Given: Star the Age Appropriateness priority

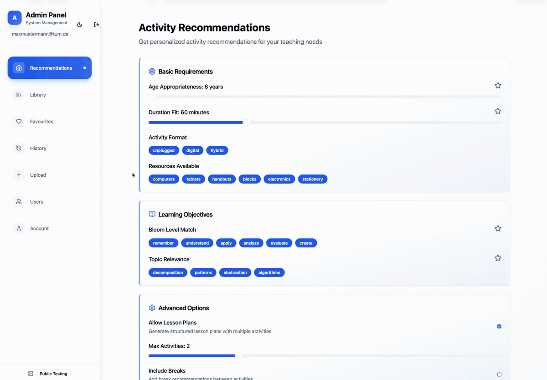Looking at the screenshot, I should pos(498,86).
